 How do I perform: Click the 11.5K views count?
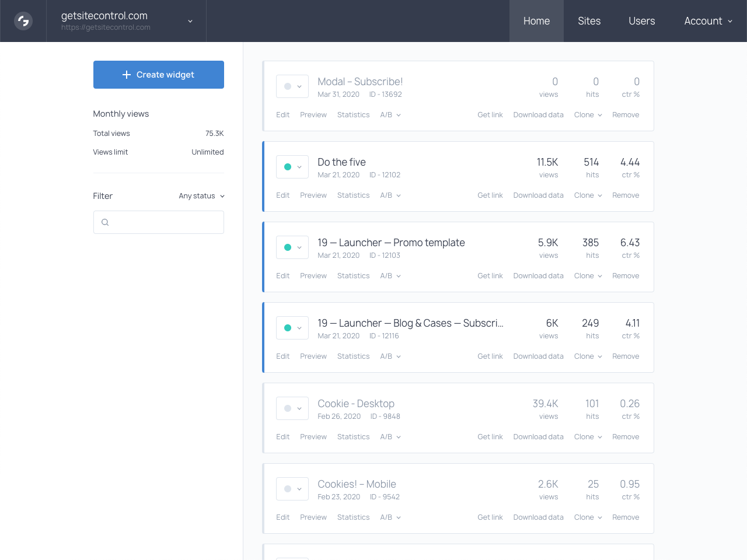click(x=547, y=162)
